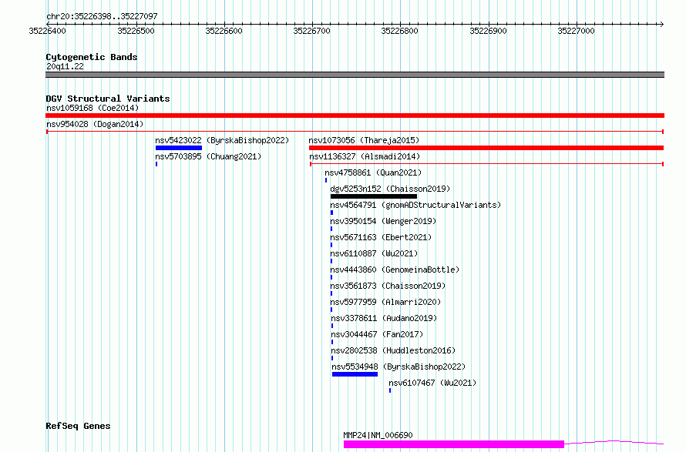Select nsv3950154 (Wenger2019) label

[383, 221]
